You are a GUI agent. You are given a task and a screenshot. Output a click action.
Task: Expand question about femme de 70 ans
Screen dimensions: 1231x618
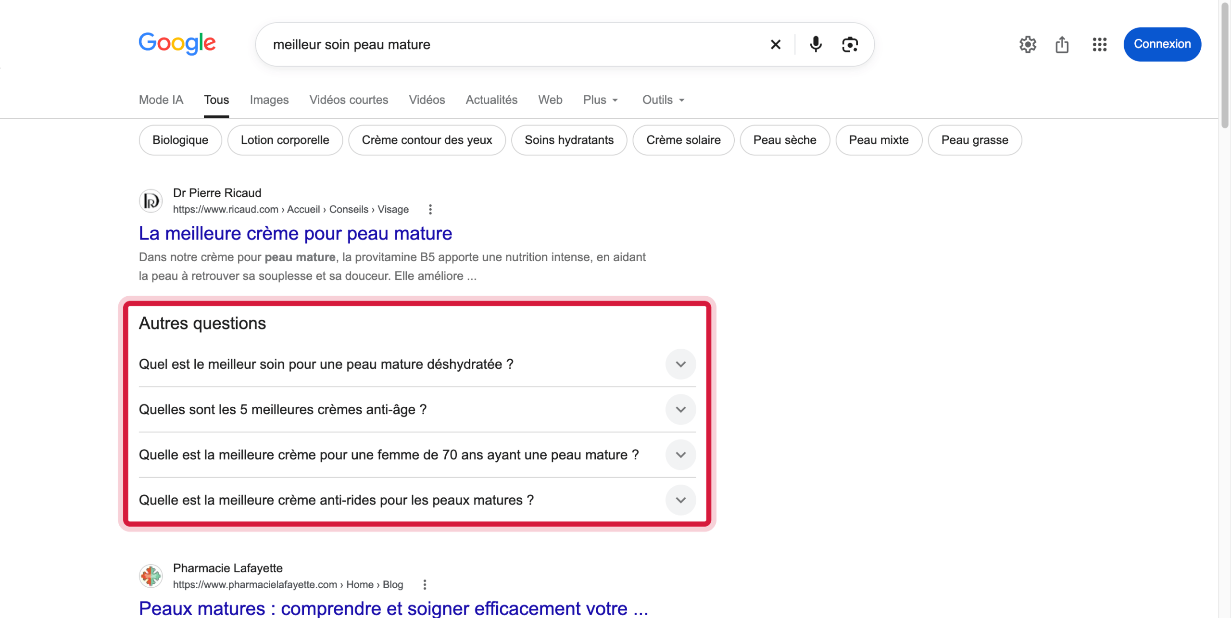(417, 454)
